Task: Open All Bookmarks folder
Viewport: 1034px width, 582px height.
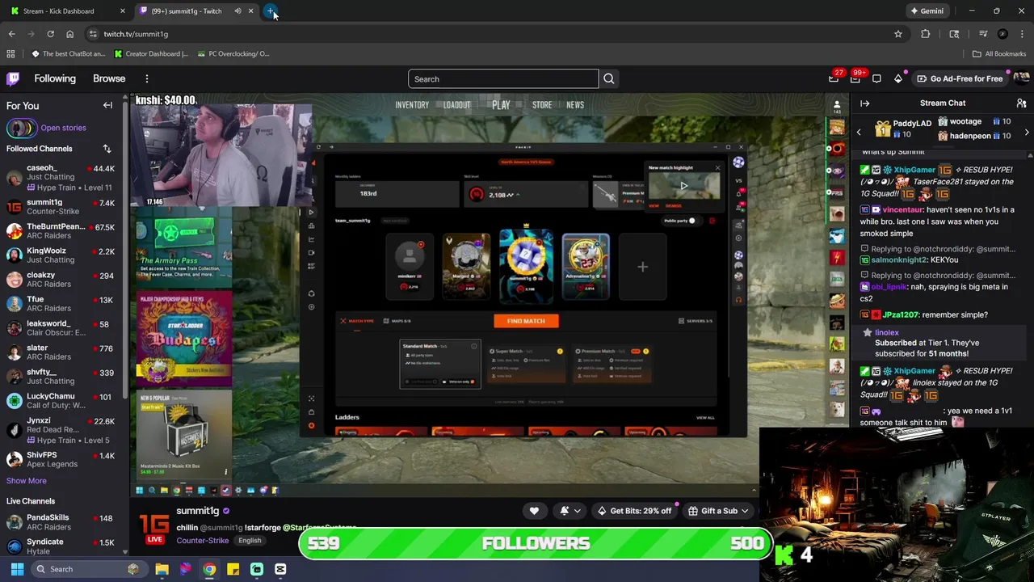Action: pos(999,54)
